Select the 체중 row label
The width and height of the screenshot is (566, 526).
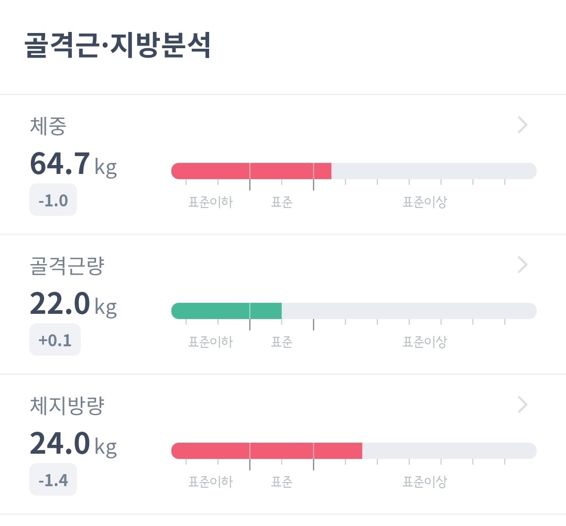(48, 126)
